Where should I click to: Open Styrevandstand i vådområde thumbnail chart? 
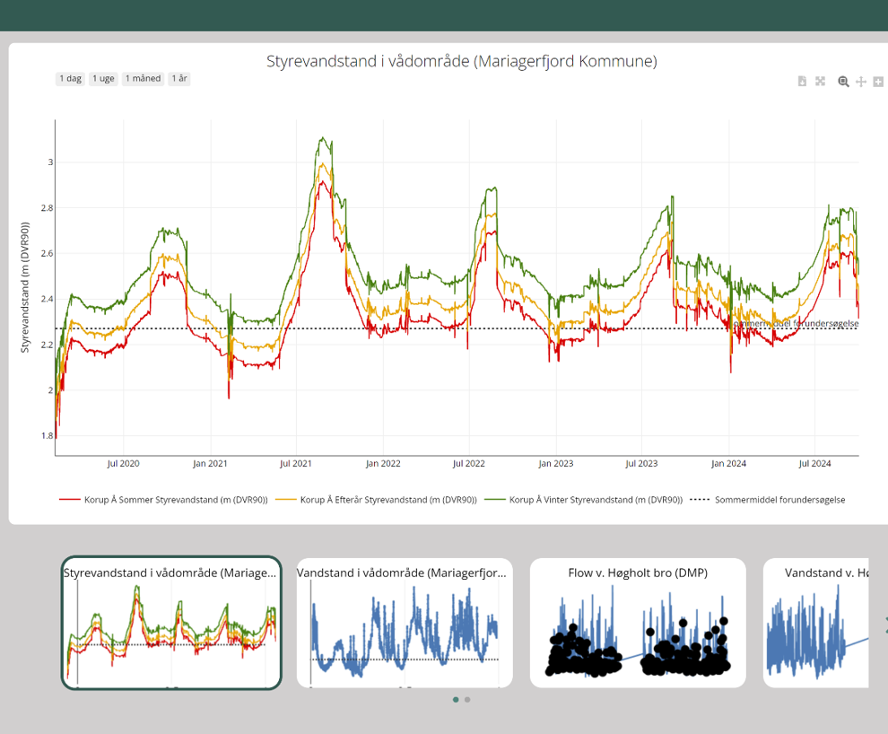(x=171, y=623)
